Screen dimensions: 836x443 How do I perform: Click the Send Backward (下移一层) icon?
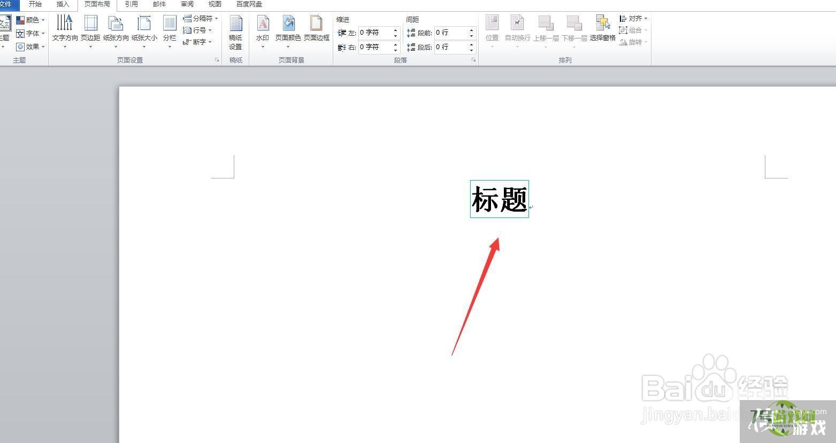click(x=574, y=23)
